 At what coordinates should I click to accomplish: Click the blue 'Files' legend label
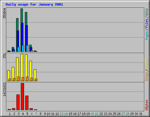point(147,23)
